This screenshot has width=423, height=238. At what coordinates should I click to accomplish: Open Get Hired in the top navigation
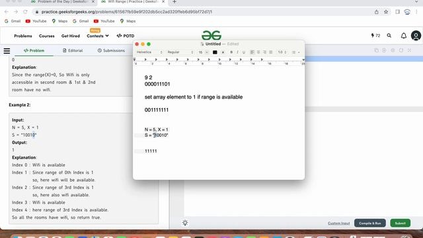(x=71, y=36)
